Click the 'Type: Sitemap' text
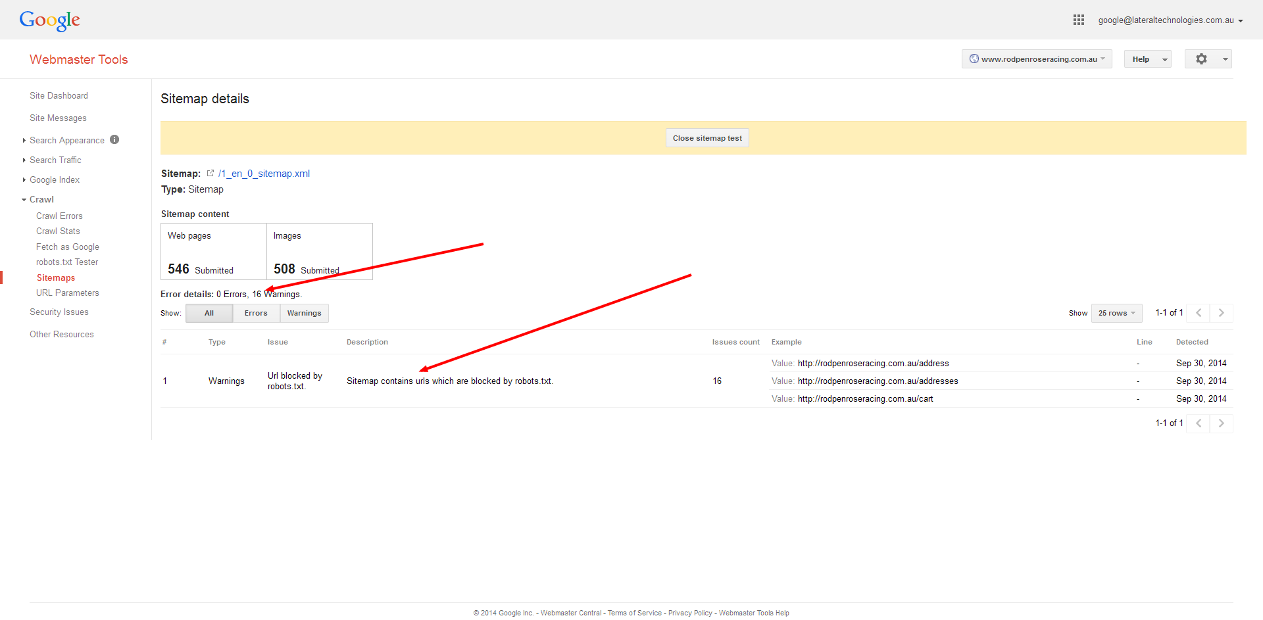1263x620 pixels. 192,189
